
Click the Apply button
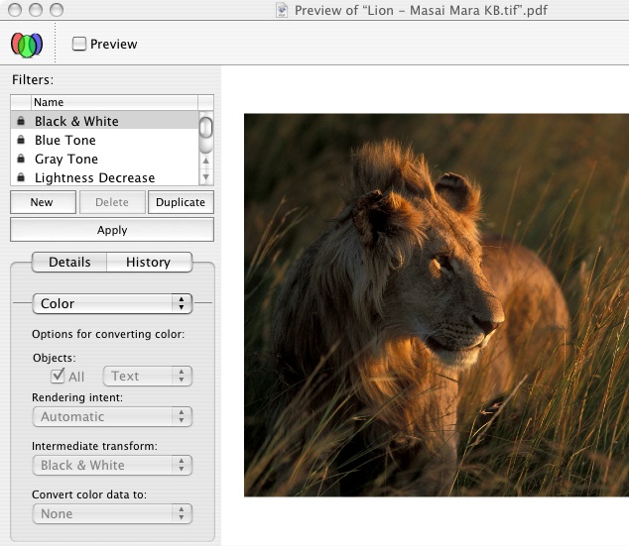coord(112,230)
